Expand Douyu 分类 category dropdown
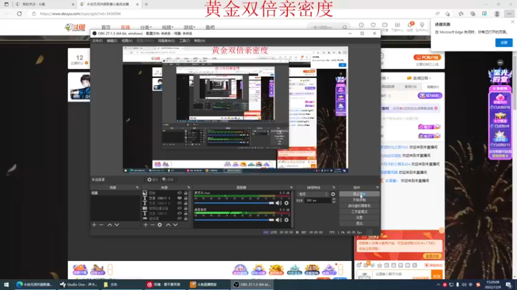The height and width of the screenshot is (290, 517). 146,27
